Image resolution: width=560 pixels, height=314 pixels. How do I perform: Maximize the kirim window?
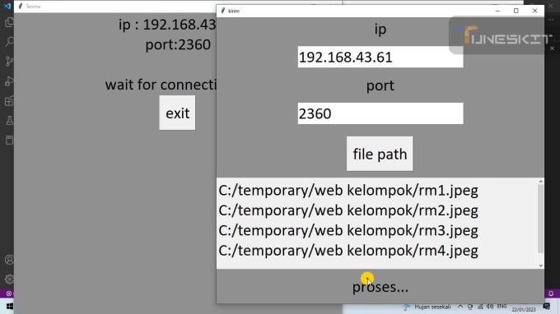click(x=516, y=11)
